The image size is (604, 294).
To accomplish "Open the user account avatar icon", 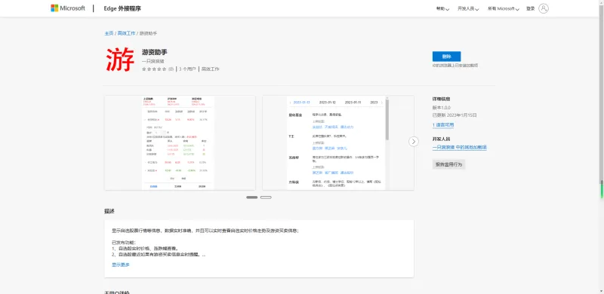I will click(x=544, y=8).
